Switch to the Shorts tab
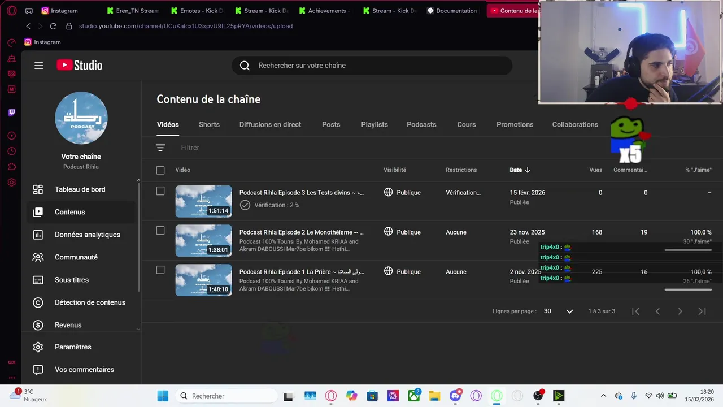 209,125
